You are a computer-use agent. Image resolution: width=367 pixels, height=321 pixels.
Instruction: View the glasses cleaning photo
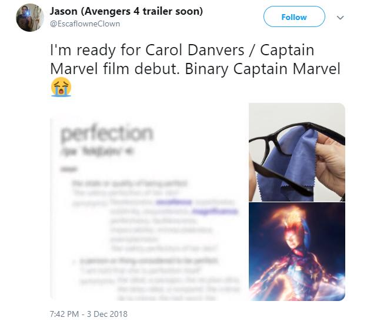pyautogui.click(x=296, y=152)
